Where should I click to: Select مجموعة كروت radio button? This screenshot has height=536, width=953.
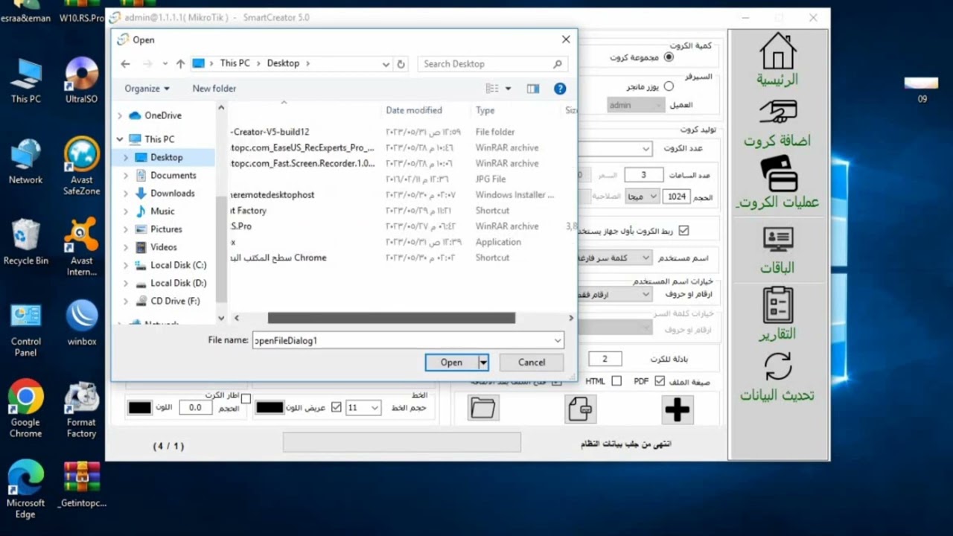[668, 57]
